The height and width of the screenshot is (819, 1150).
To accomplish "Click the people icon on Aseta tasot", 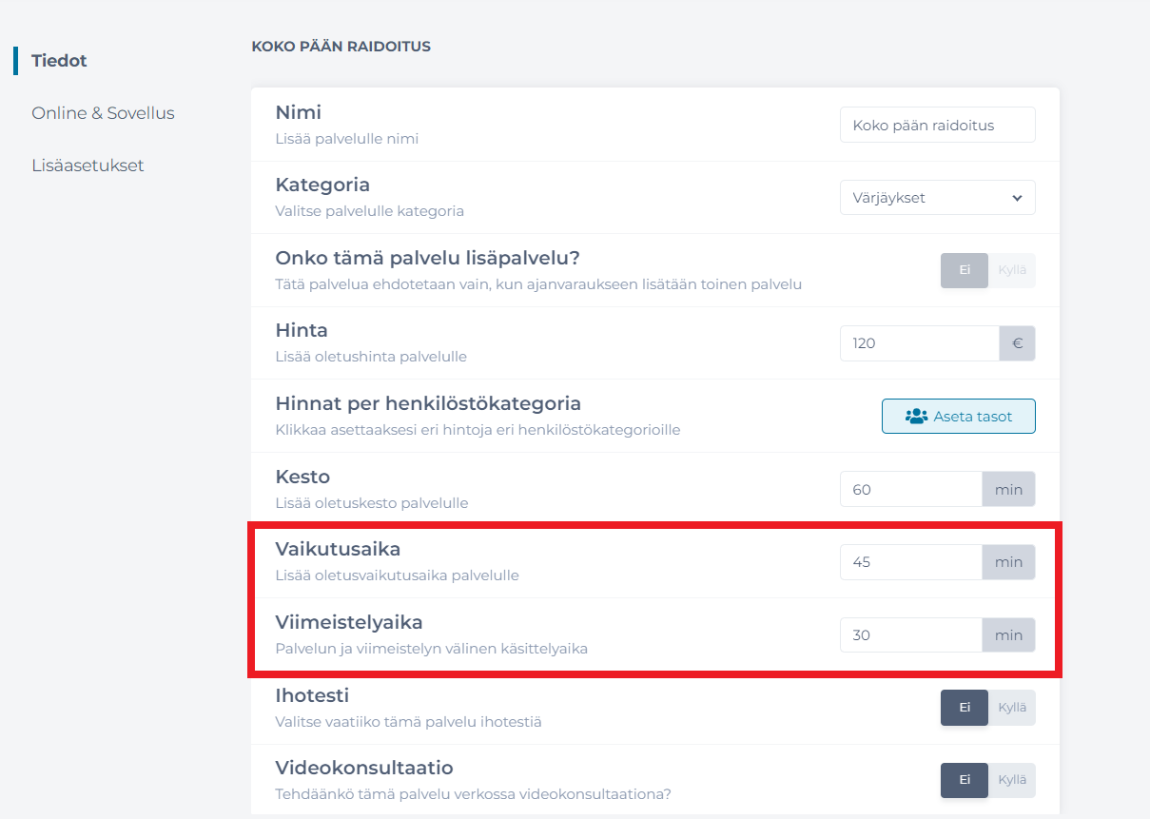I will tap(916, 416).
